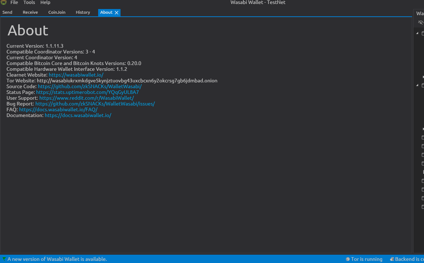This screenshot has height=263, width=424.
Task: Click the green update arrow icon in status bar
Action: (x=4, y=259)
